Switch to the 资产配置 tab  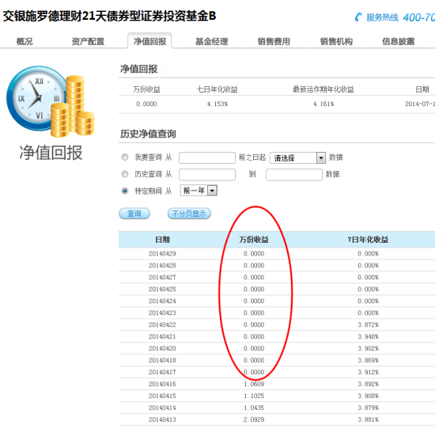point(88,41)
